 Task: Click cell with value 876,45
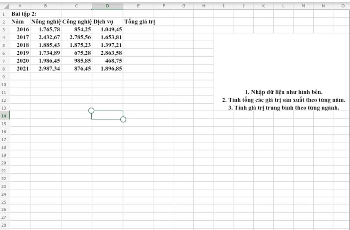point(76,69)
